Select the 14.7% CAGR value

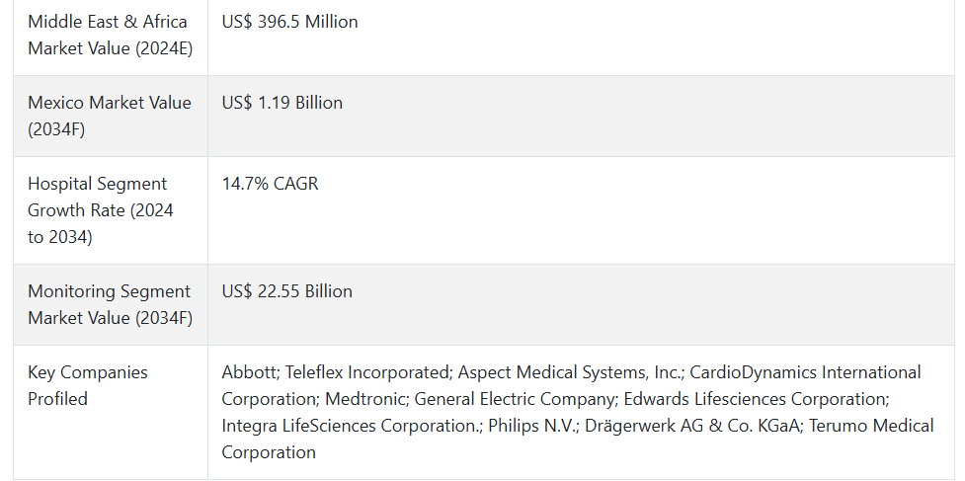[x=271, y=184]
